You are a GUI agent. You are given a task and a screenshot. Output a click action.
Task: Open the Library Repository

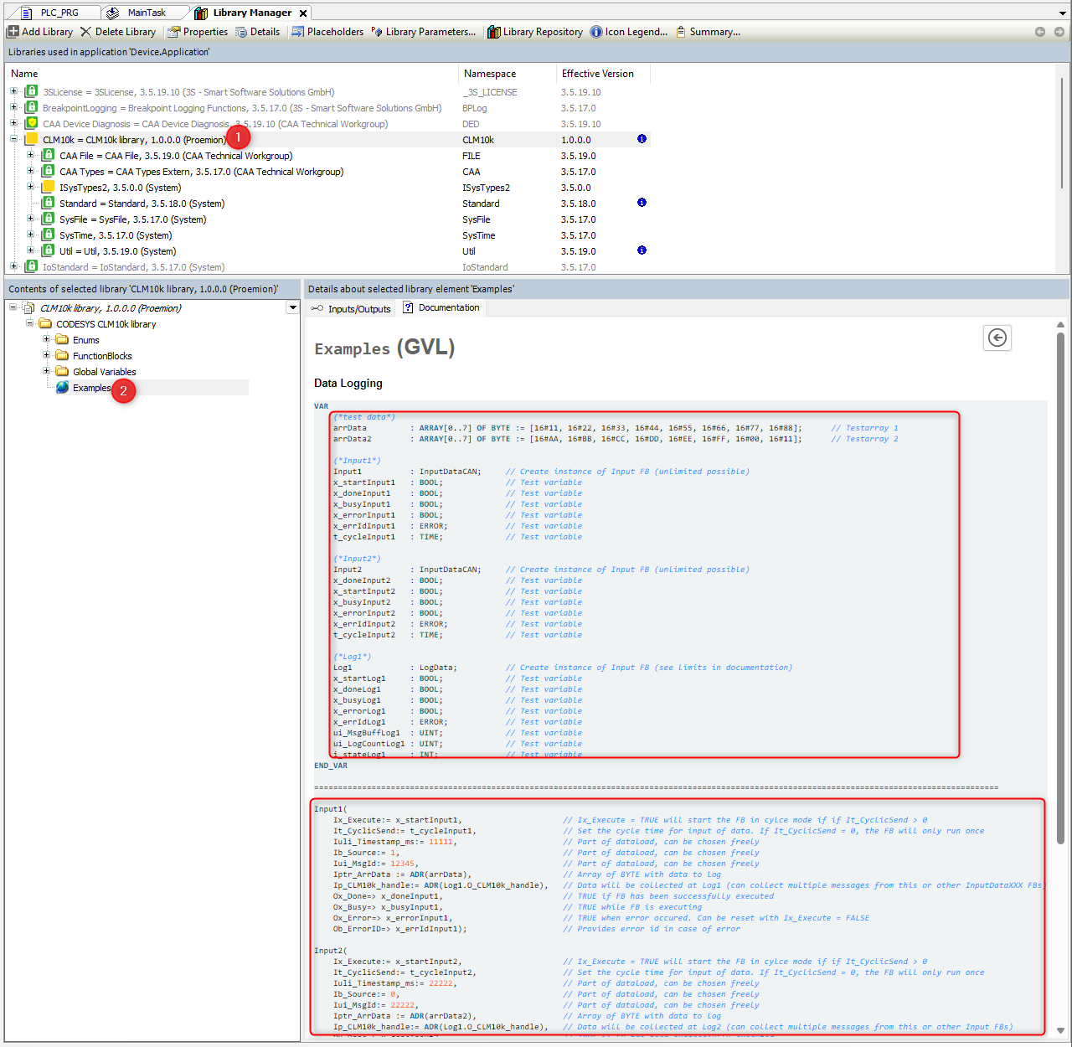(x=535, y=32)
